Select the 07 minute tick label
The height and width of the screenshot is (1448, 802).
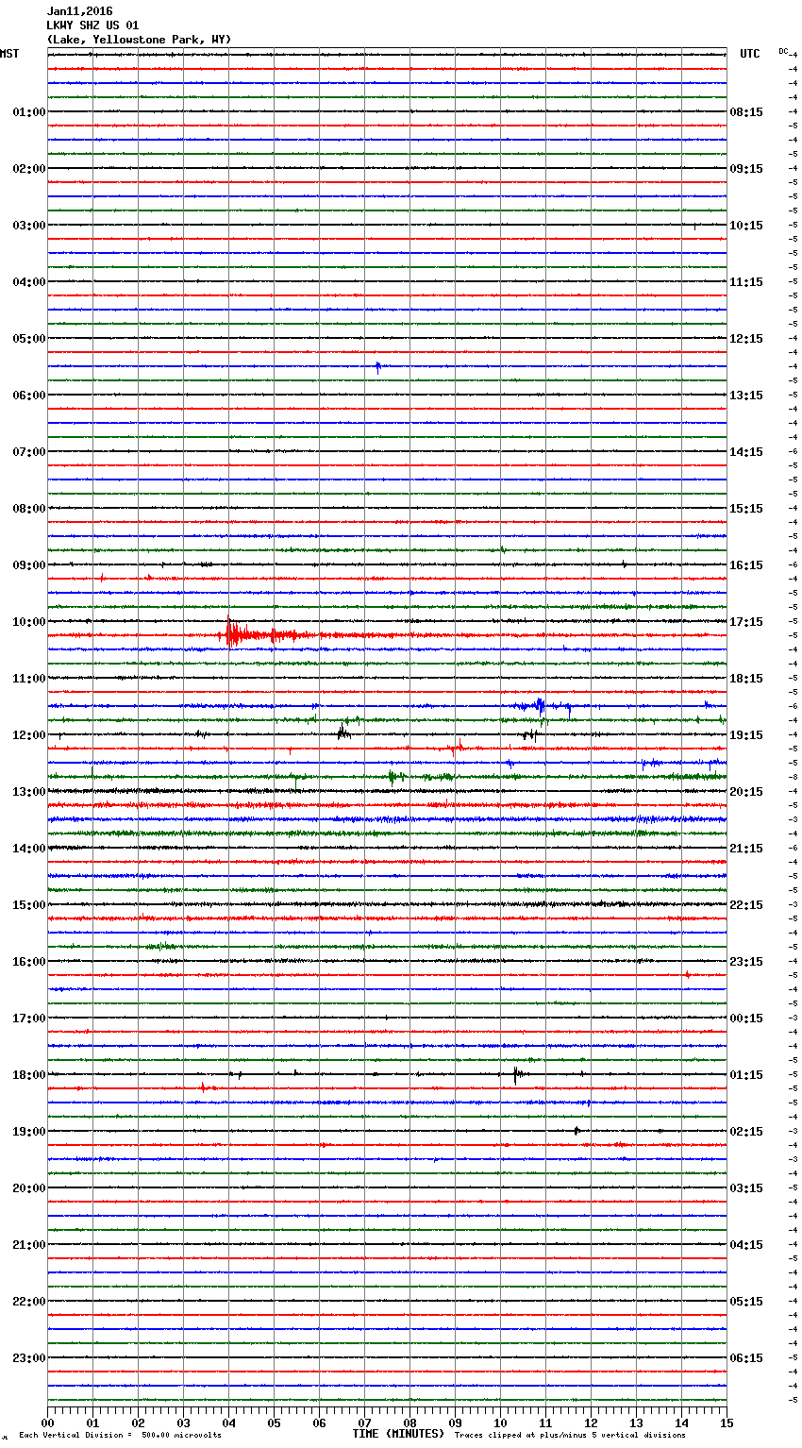coord(364,1423)
